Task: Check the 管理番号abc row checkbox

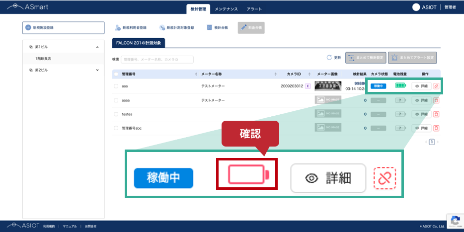Action: coord(116,128)
